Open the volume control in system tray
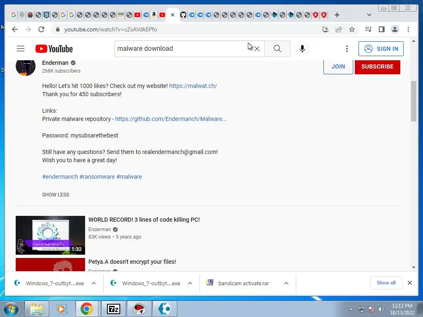The height and width of the screenshot is (317, 423). (381, 309)
